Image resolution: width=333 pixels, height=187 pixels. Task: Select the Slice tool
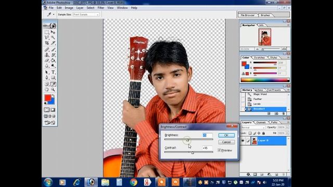point(53,43)
